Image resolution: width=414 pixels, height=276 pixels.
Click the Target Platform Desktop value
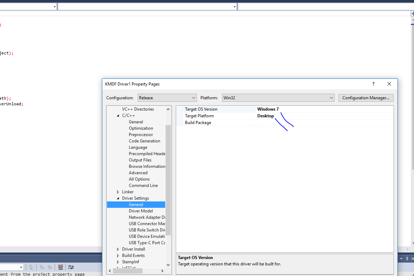pos(265,116)
